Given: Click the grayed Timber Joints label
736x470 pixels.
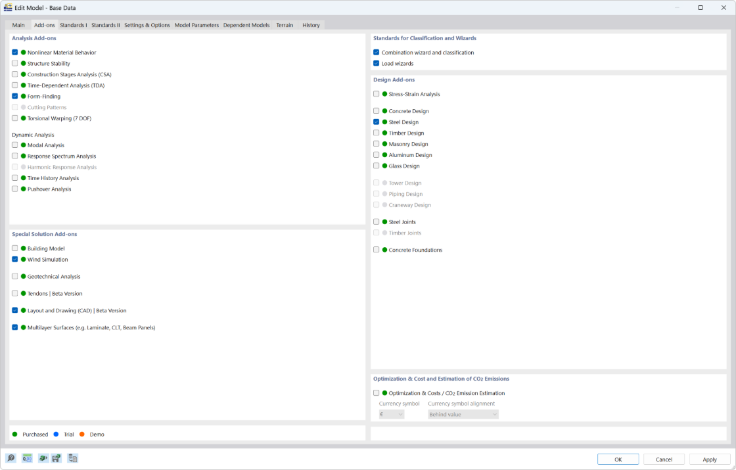Looking at the screenshot, I should pyautogui.click(x=405, y=233).
